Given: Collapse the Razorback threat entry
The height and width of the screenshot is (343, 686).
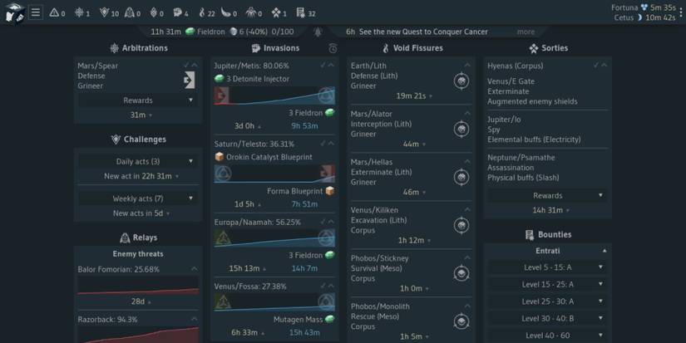Looking at the screenshot, I should [195, 319].
